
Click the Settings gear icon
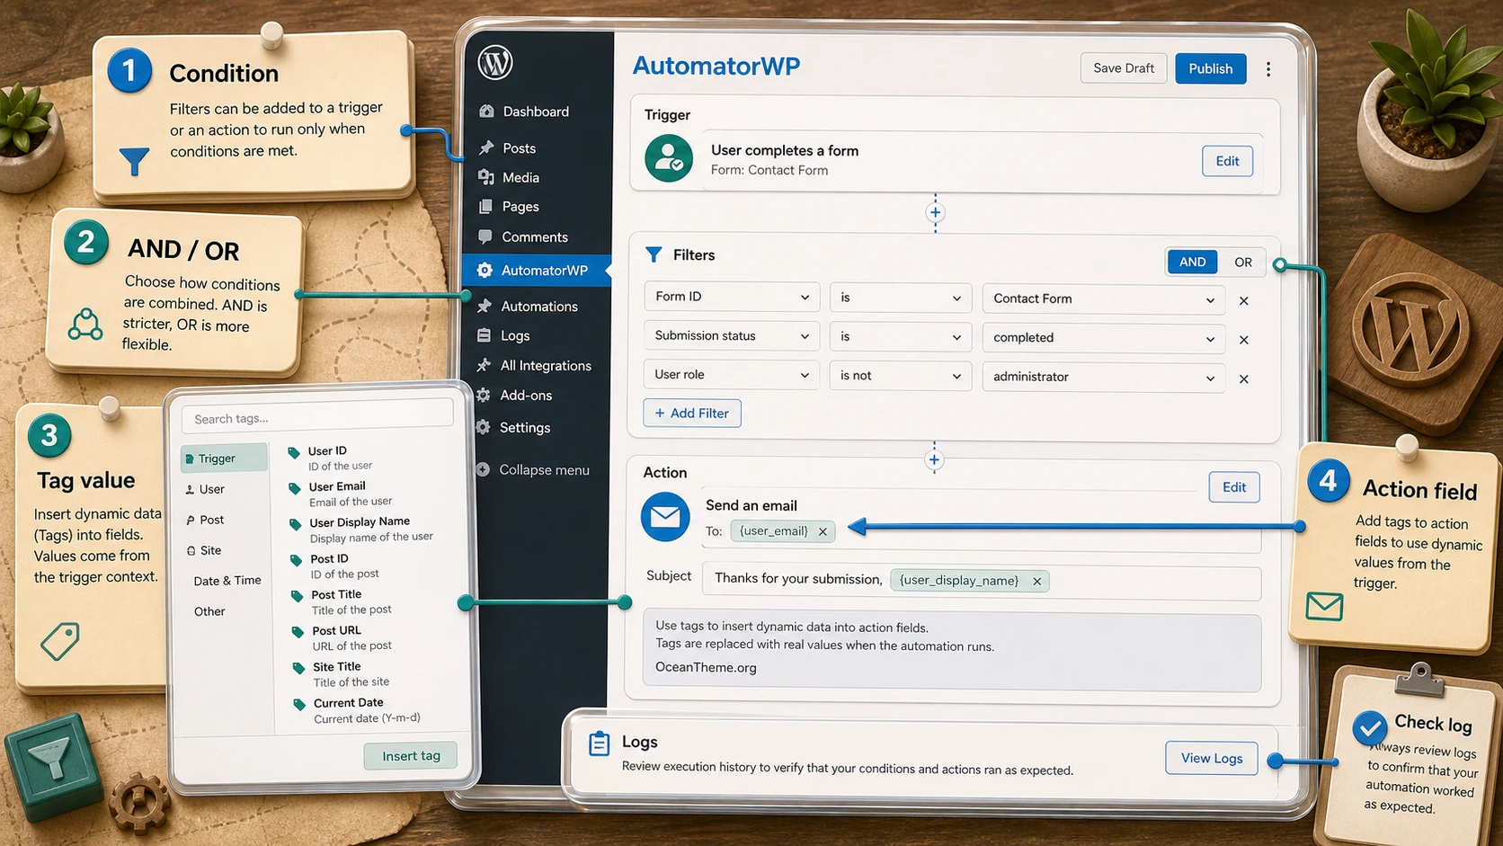pos(484,427)
